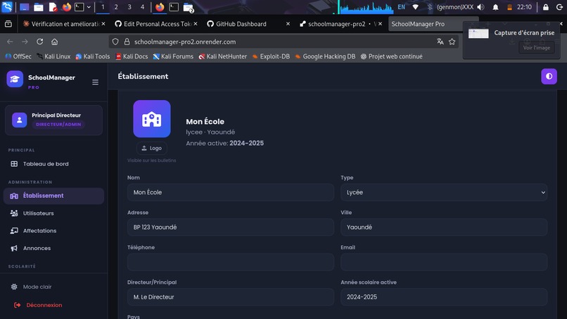Open Affectations in the sidebar

coord(53,231)
